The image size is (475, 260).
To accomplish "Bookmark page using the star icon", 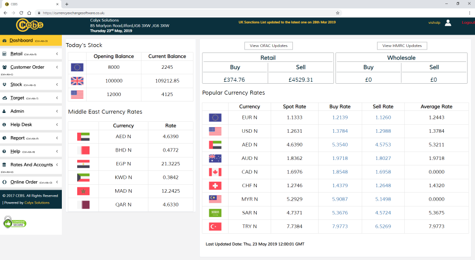I will [337, 13].
